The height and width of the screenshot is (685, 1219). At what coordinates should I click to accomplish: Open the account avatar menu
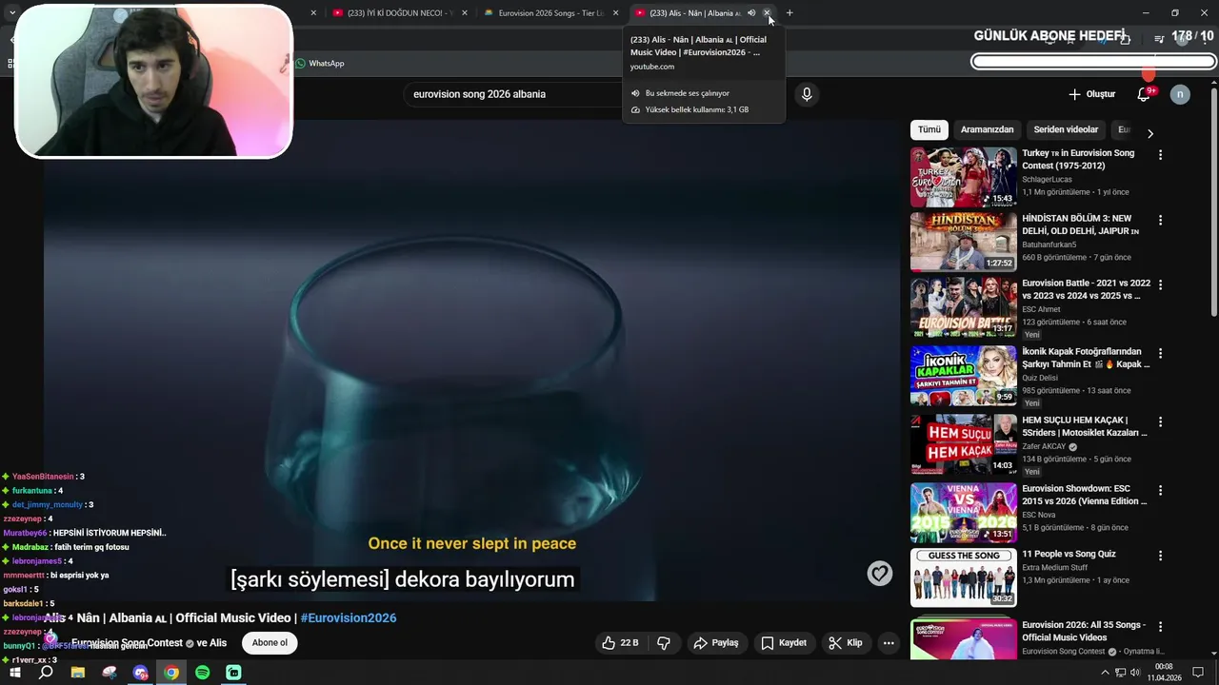pyautogui.click(x=1180, y=94)
